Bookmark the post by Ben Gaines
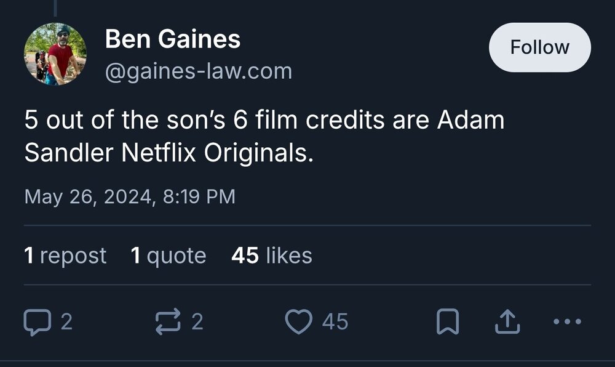This screenshot has width=615, height=367. pyautogui.click(x=446, y=321)
